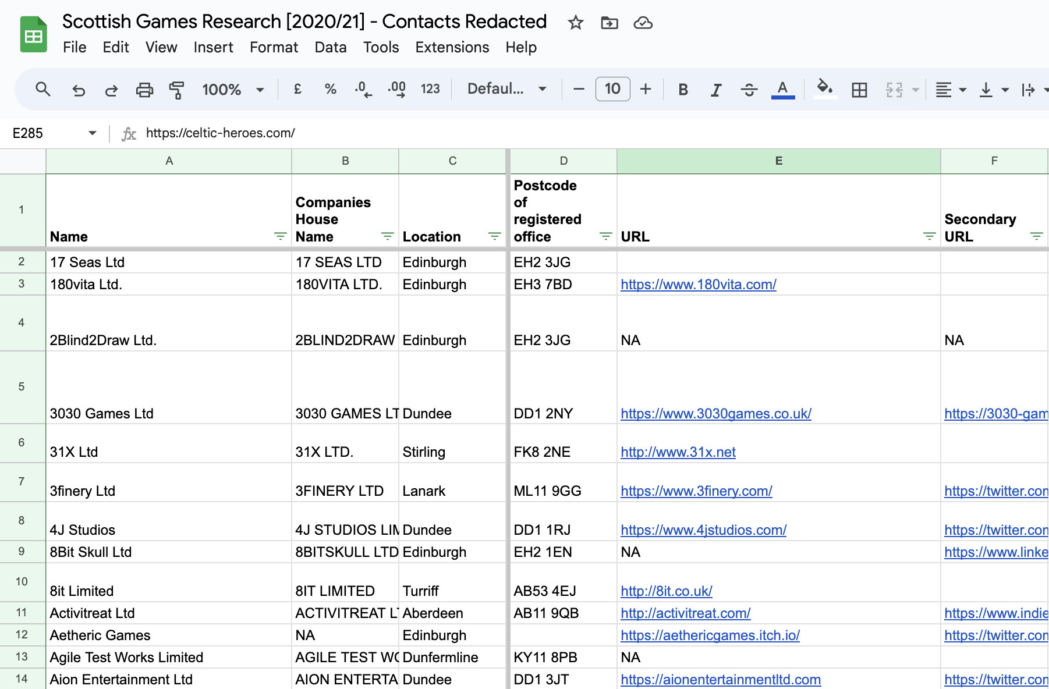Open the 4jstudios.com link
This screenshot has width=1049, height=689.
704,530
